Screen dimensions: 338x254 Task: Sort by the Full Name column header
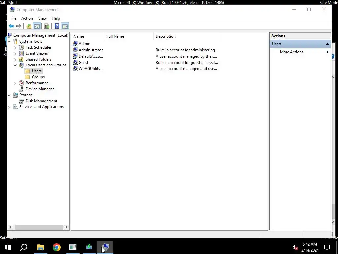coord(129,36)
